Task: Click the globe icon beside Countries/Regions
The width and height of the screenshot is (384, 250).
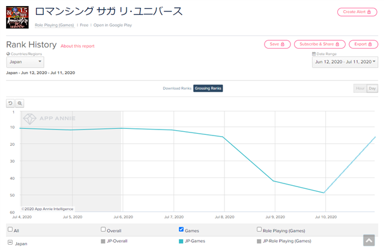Action: tap(8, 54)
